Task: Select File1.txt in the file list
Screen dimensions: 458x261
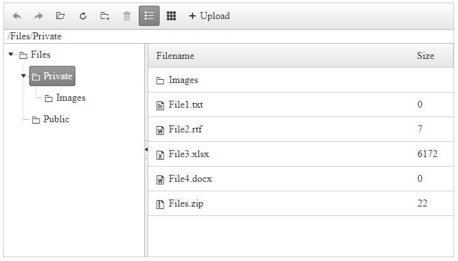Action: pos(186,105)
